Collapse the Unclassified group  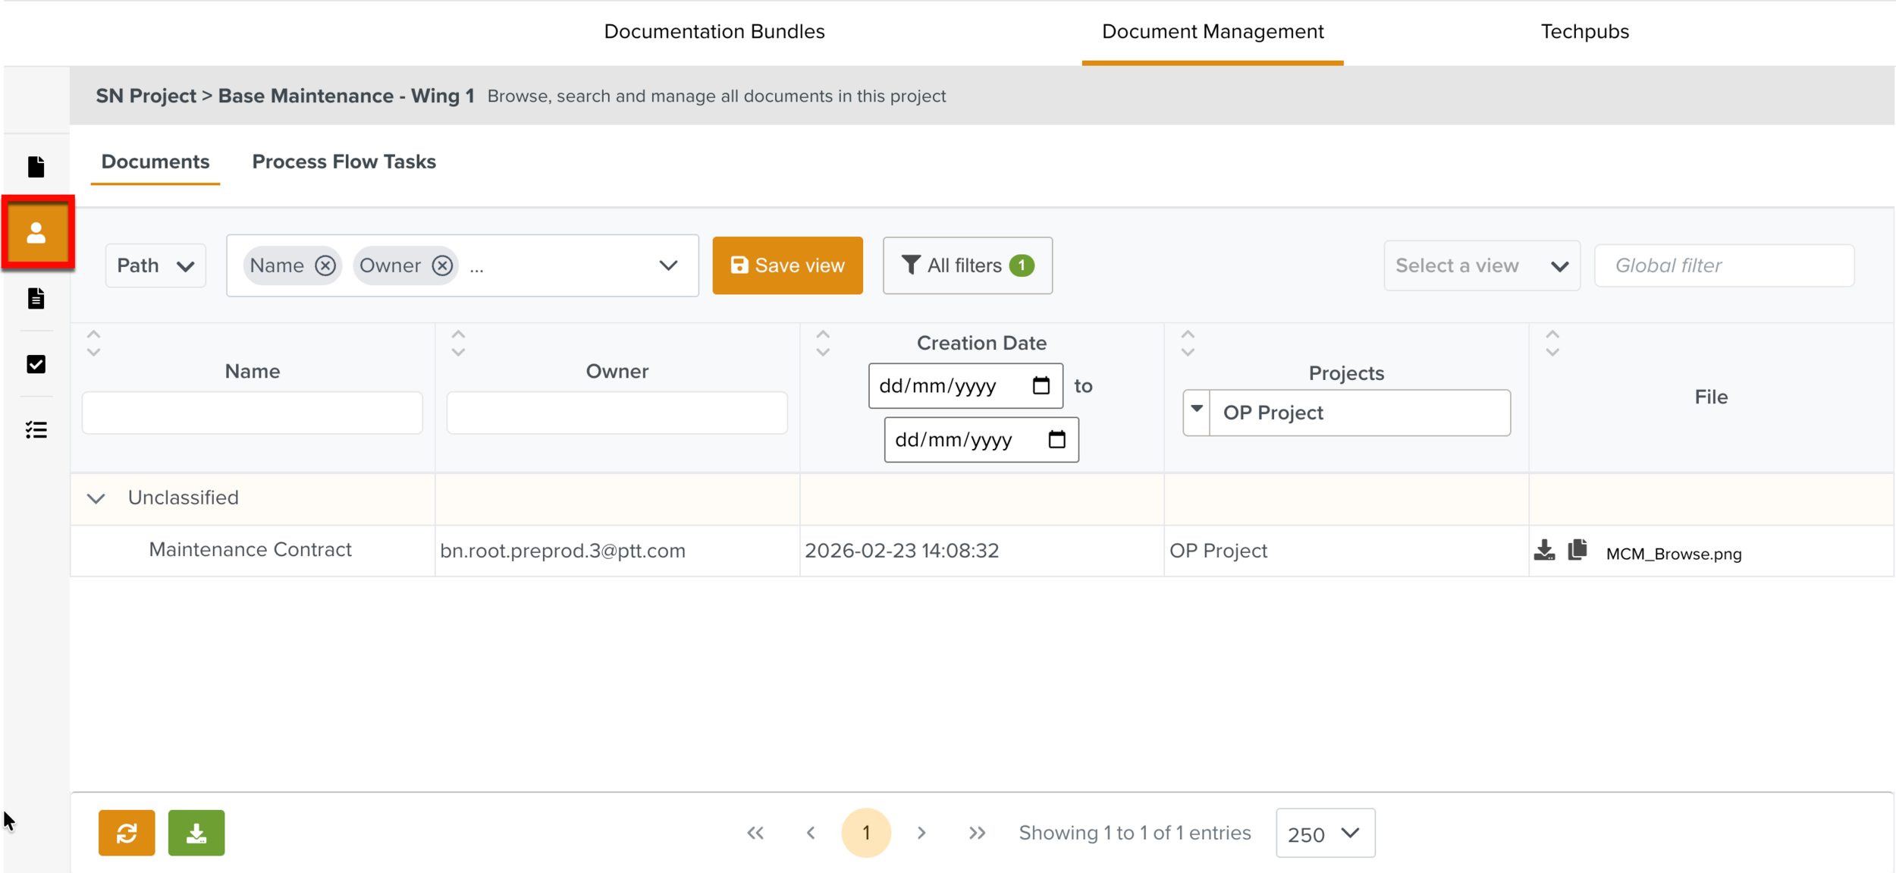(x=96, y=498)
